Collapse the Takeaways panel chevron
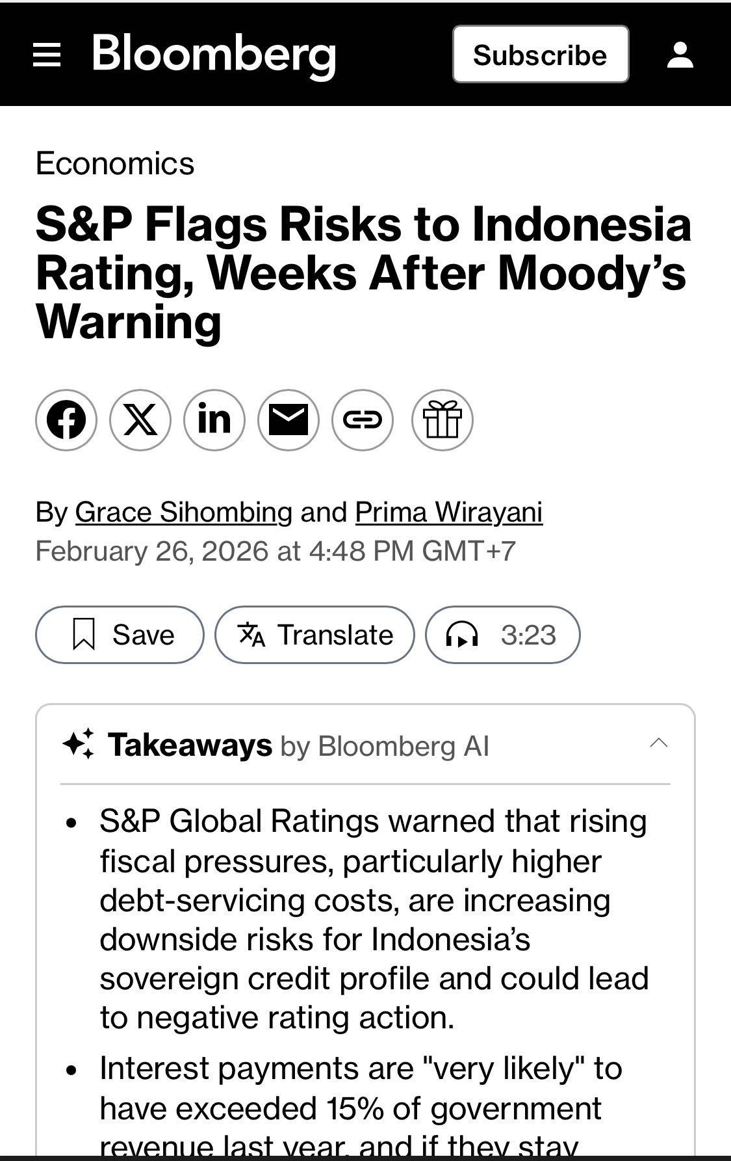 click(x=659, y=743)
